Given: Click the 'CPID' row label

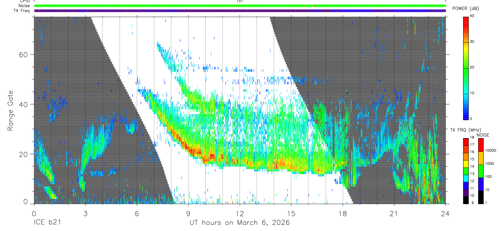Looking at the screenshot, I should [25, 1].
